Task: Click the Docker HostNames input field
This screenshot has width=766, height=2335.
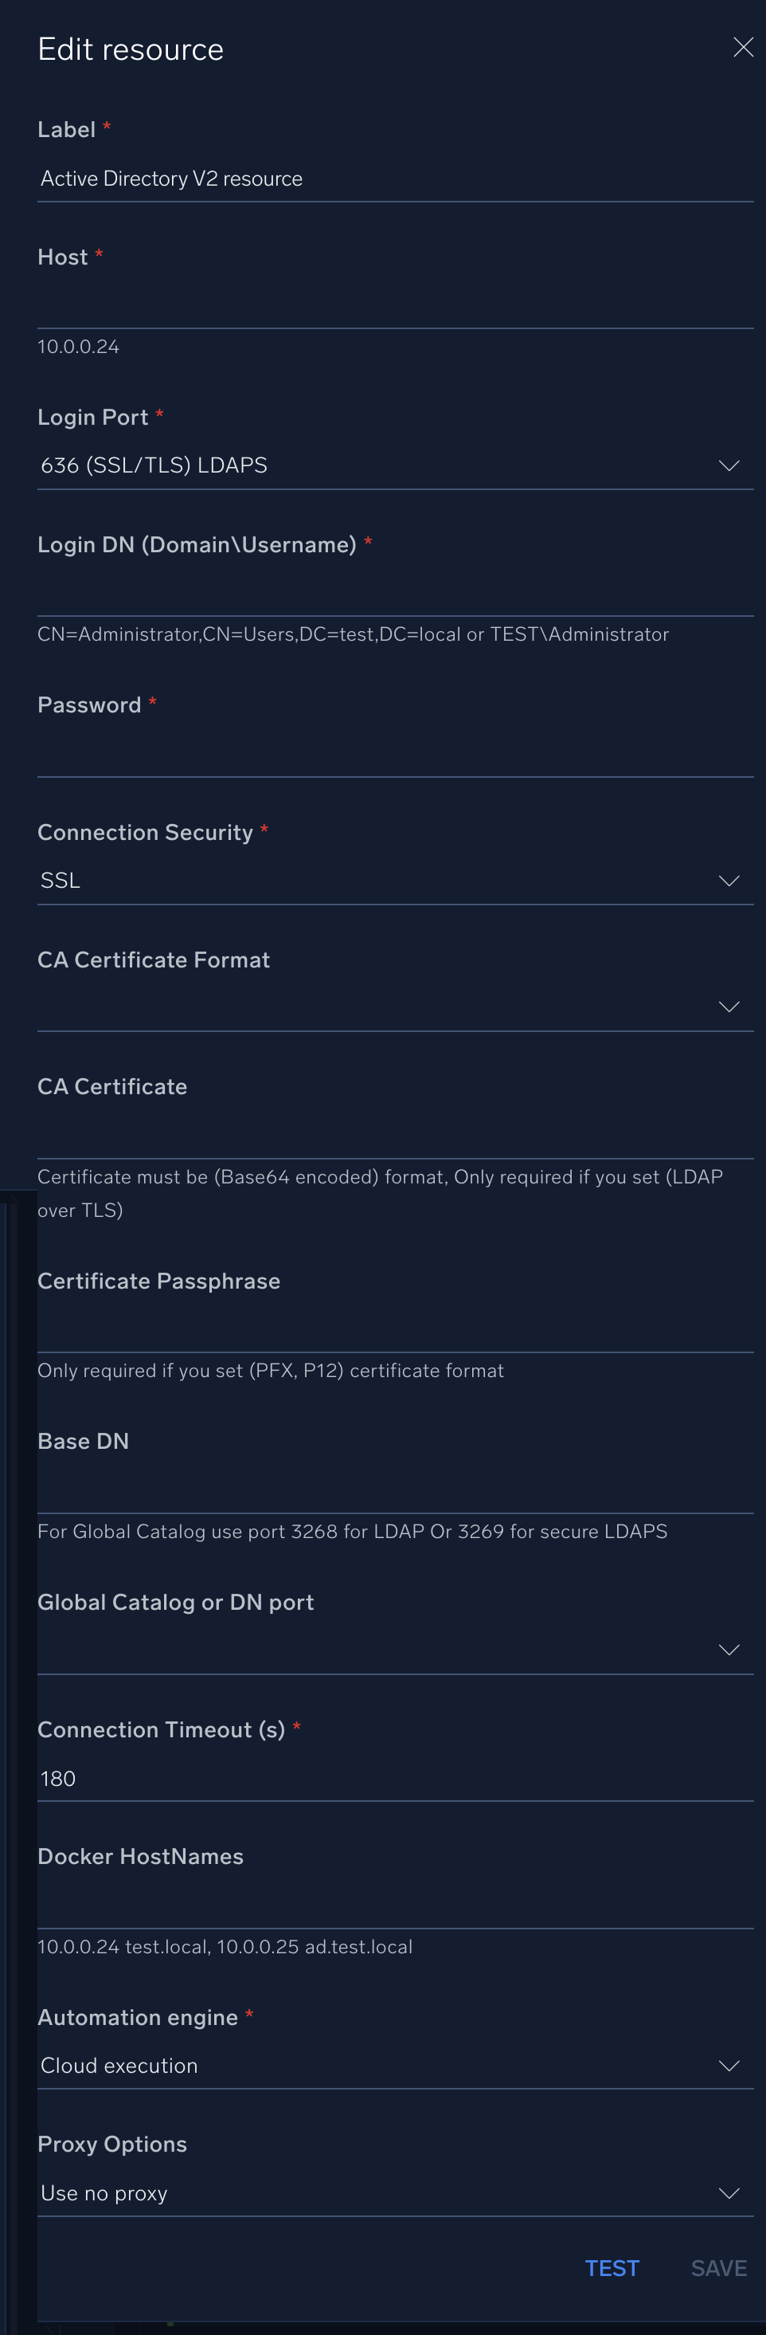Action: (x=395, y=1906)
